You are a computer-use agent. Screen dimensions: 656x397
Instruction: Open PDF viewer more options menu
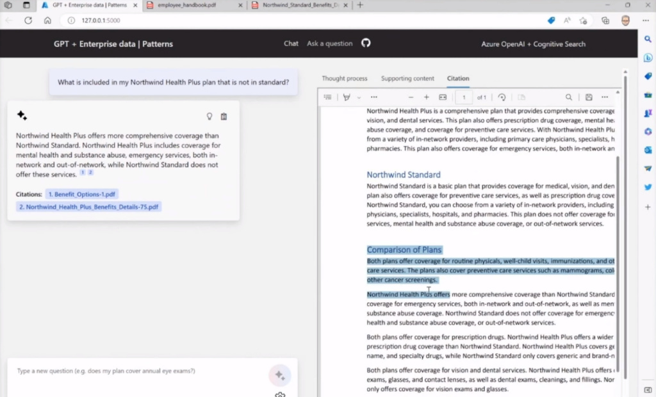(x=605, y=97)
